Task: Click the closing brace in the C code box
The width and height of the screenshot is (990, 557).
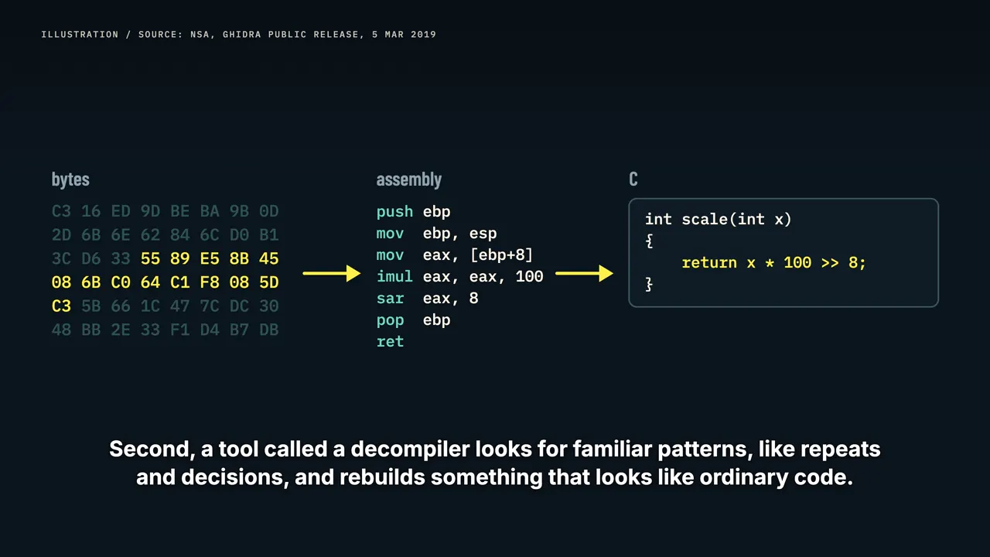Action: tap(649, 285)
